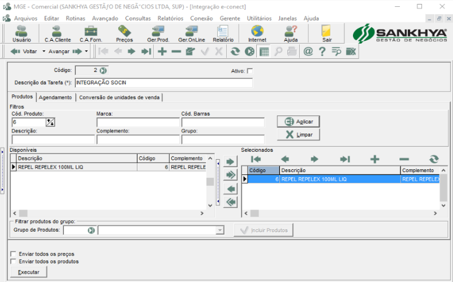Open the Consultas menu

[138, 18]
